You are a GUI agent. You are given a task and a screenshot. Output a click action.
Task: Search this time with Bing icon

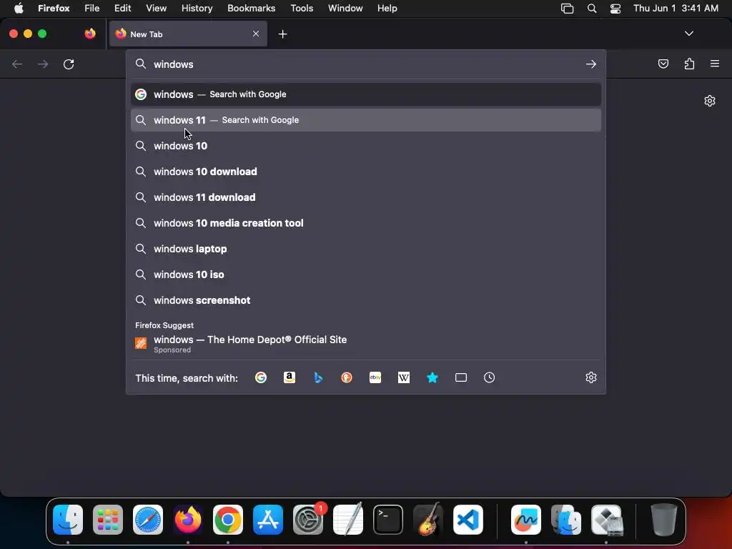[x=318, y=377]
